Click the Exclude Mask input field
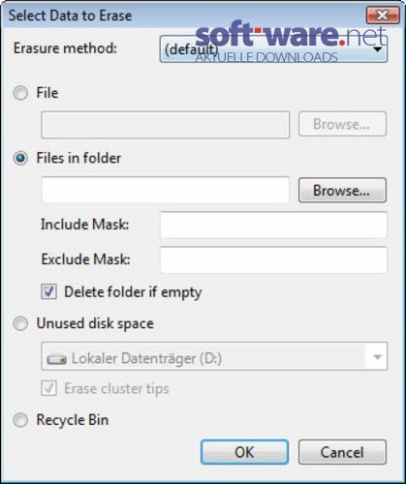Viewport: 406px width, 484px height. click(273, 259)
